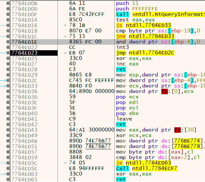Click opcode bytes 64:A1 30000000
This screenshot has width=205, height=182.
[92, 130]
